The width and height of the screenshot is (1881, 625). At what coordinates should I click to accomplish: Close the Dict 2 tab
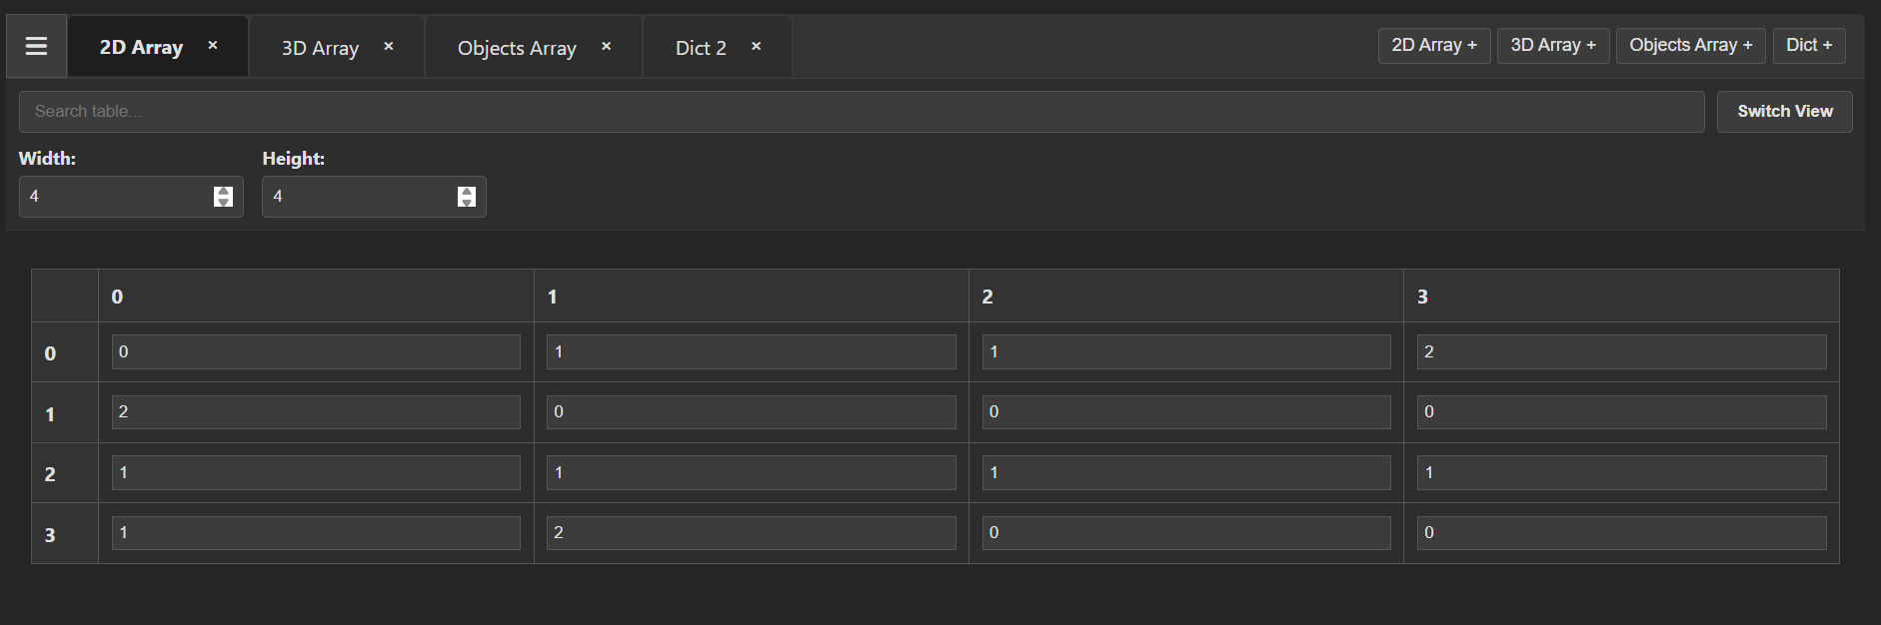757,46
